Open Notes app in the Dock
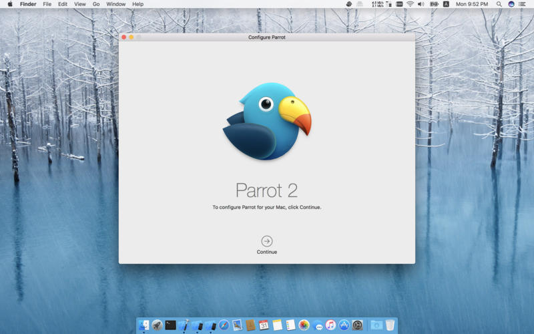 [x=277, y=325]
